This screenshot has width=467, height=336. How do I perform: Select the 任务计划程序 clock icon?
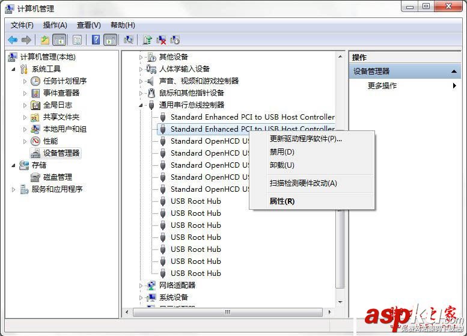pos(35,81)
